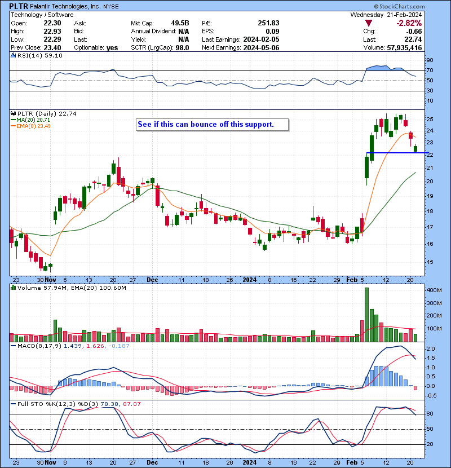Image resolution: width=451 pixels, height=468 pixels.
Task: Click the date Wednesday 21-Feb-2024
Action: 386,15
